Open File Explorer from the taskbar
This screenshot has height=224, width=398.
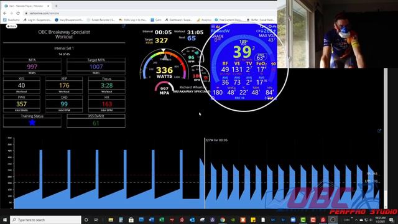[x=111, y=220]
